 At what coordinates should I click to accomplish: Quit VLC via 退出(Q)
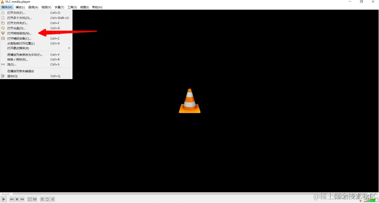pyautogui.click(x=36, y=76)
